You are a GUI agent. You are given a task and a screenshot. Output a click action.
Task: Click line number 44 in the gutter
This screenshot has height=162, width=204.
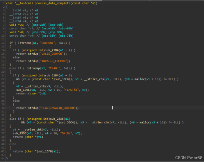(x=3, y=159)
